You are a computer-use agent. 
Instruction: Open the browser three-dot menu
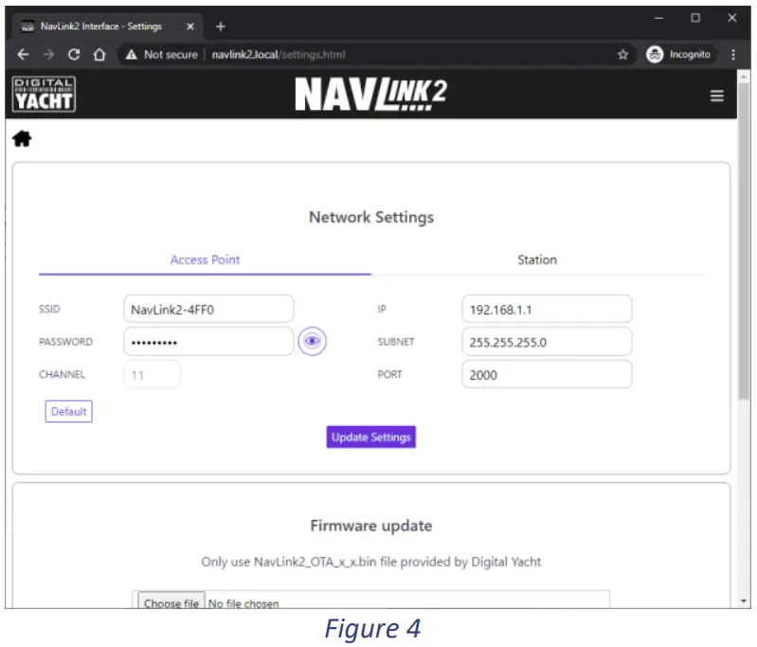click(733, 55)
